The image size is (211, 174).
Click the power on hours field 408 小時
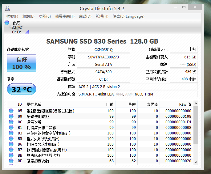(184, 79)
